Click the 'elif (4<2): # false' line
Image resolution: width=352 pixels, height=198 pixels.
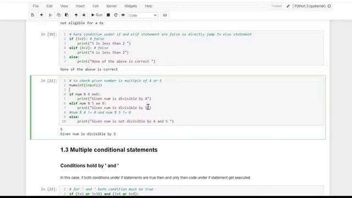pos(89,48)
